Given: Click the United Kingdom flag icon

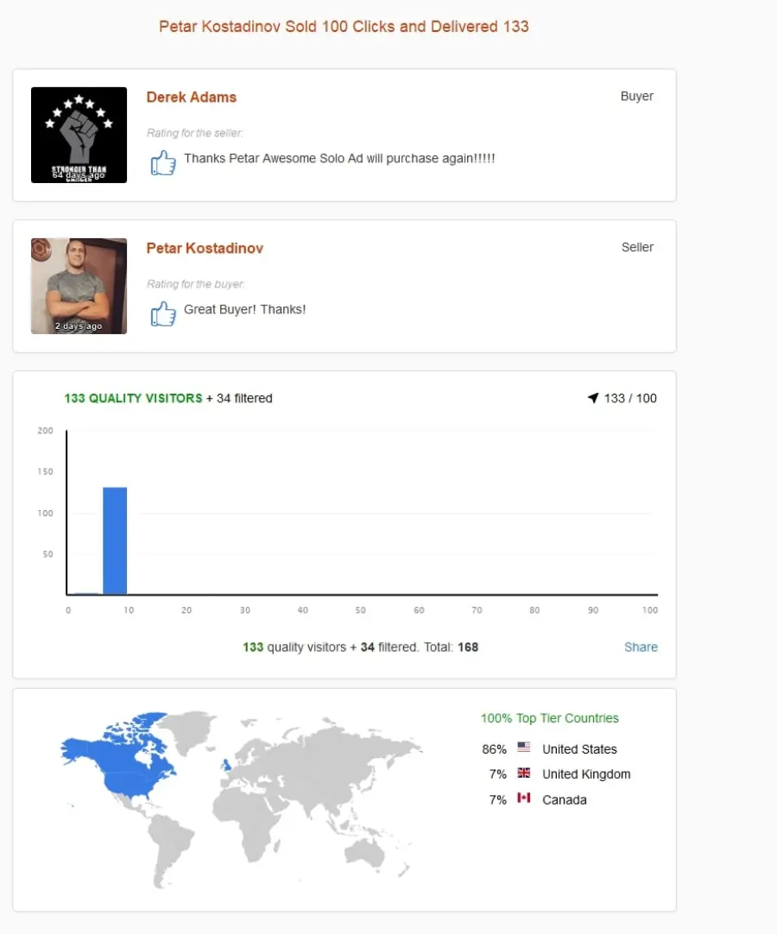Looking at the screenshot, I should click(x=524, y=773).
